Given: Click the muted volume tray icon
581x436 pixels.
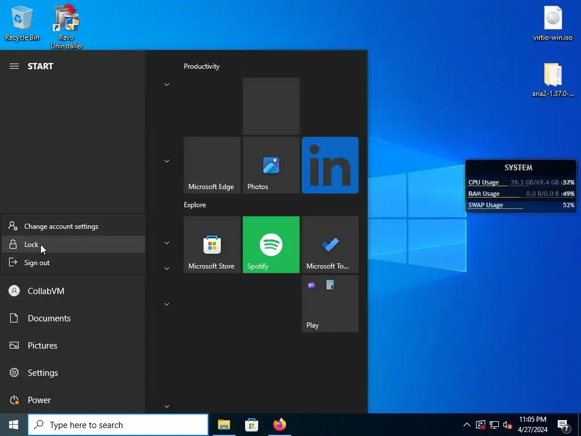Looking at the screenshot, I should click(508, 425).
